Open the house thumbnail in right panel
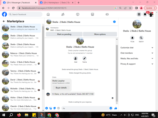The width and height of the screenshot is (158, 118). [137, 24]
